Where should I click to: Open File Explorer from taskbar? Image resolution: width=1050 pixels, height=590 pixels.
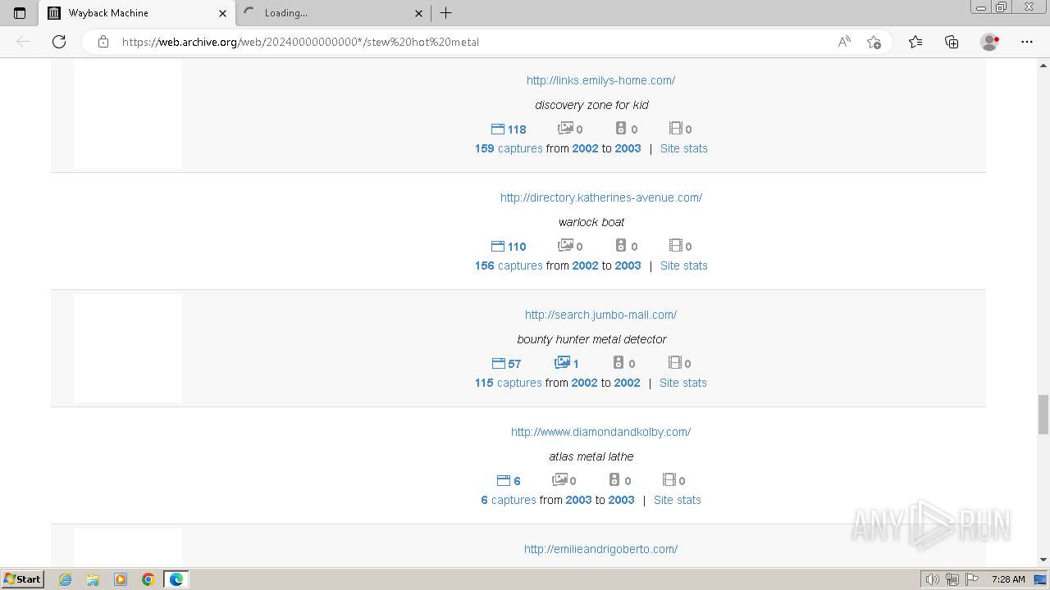[93, 579]
